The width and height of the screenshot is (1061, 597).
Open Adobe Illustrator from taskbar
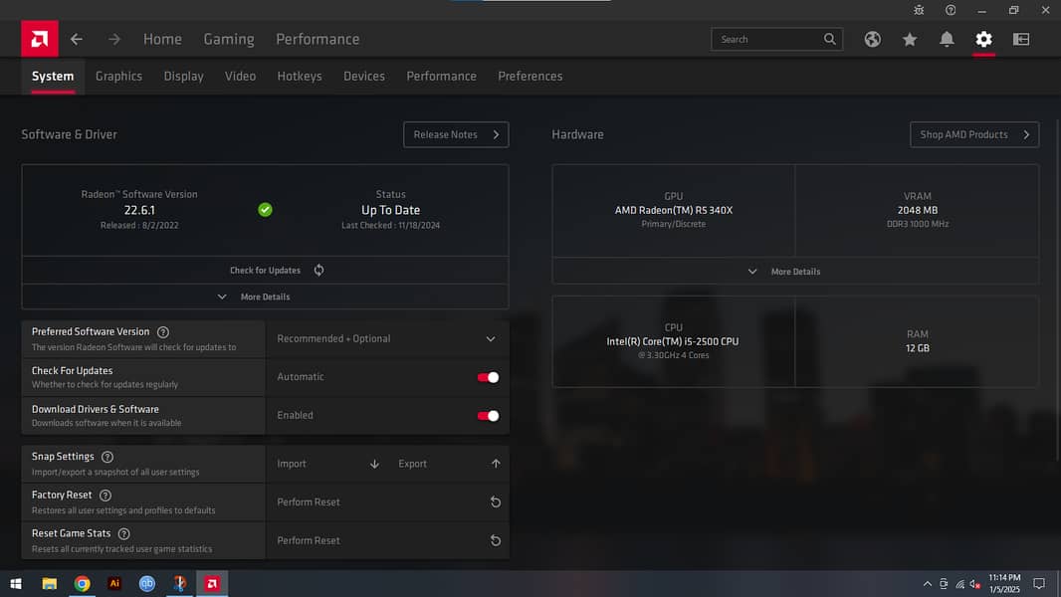click(x=114, y=583)
